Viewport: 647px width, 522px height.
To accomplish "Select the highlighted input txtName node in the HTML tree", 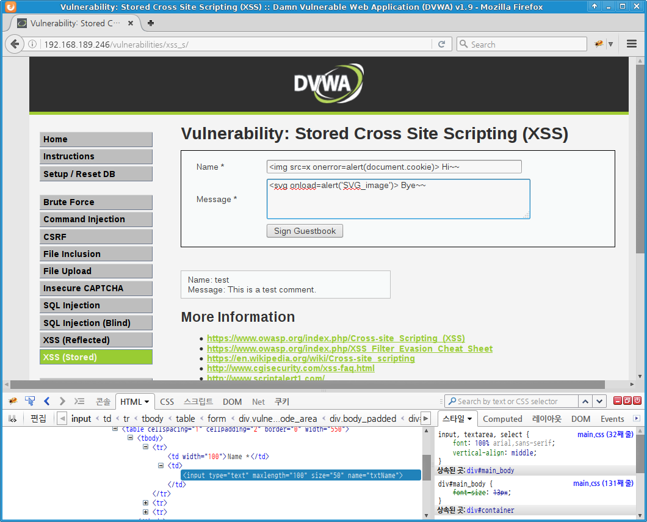I will [x=301, y=476].
